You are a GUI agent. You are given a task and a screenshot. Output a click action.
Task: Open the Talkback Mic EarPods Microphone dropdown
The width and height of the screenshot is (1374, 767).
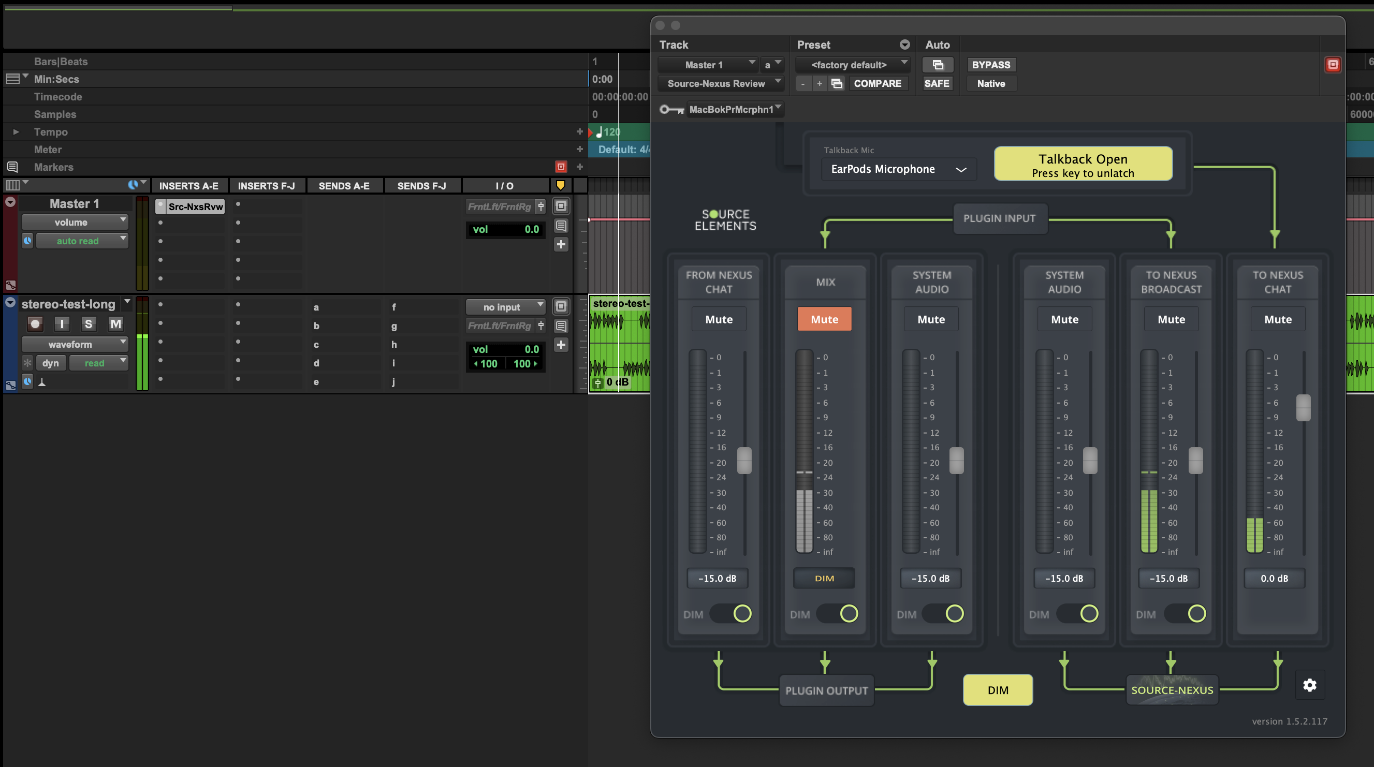click(898, 169)
